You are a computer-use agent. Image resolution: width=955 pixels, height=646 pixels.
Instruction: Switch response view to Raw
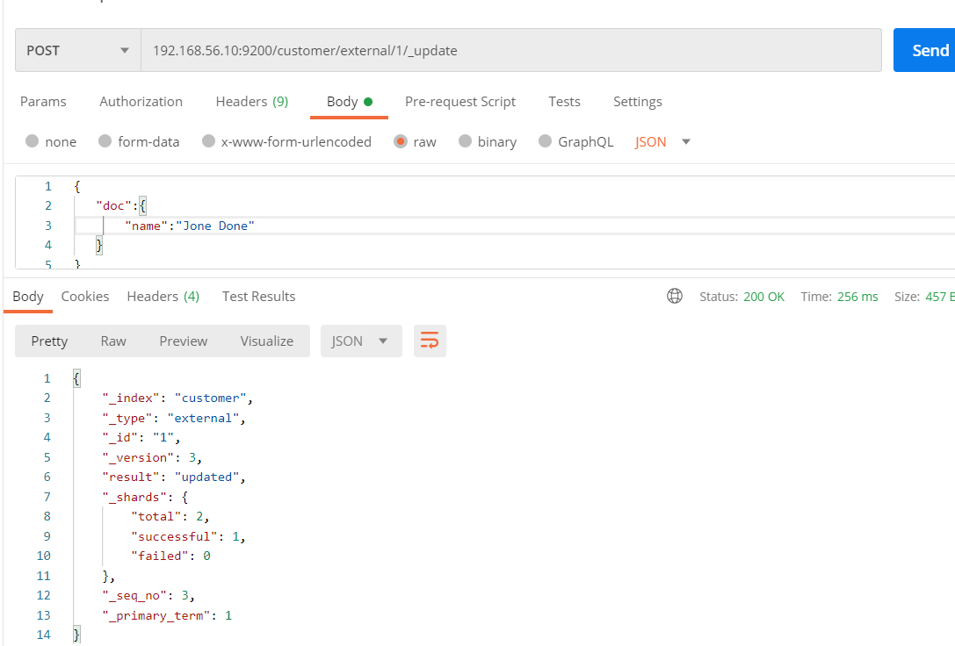113,341
